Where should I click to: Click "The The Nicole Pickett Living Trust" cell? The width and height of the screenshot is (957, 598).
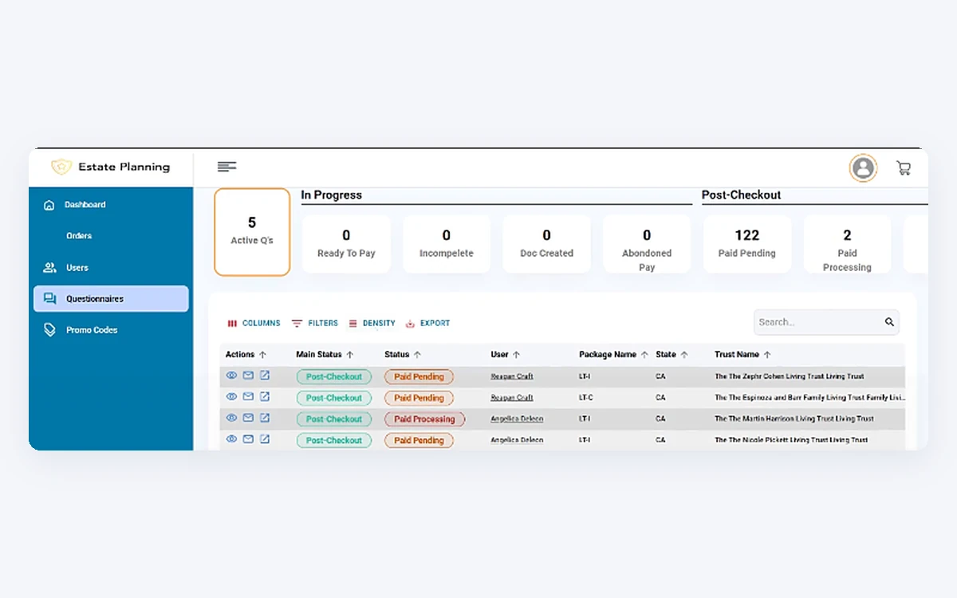[x=791, y=440]
